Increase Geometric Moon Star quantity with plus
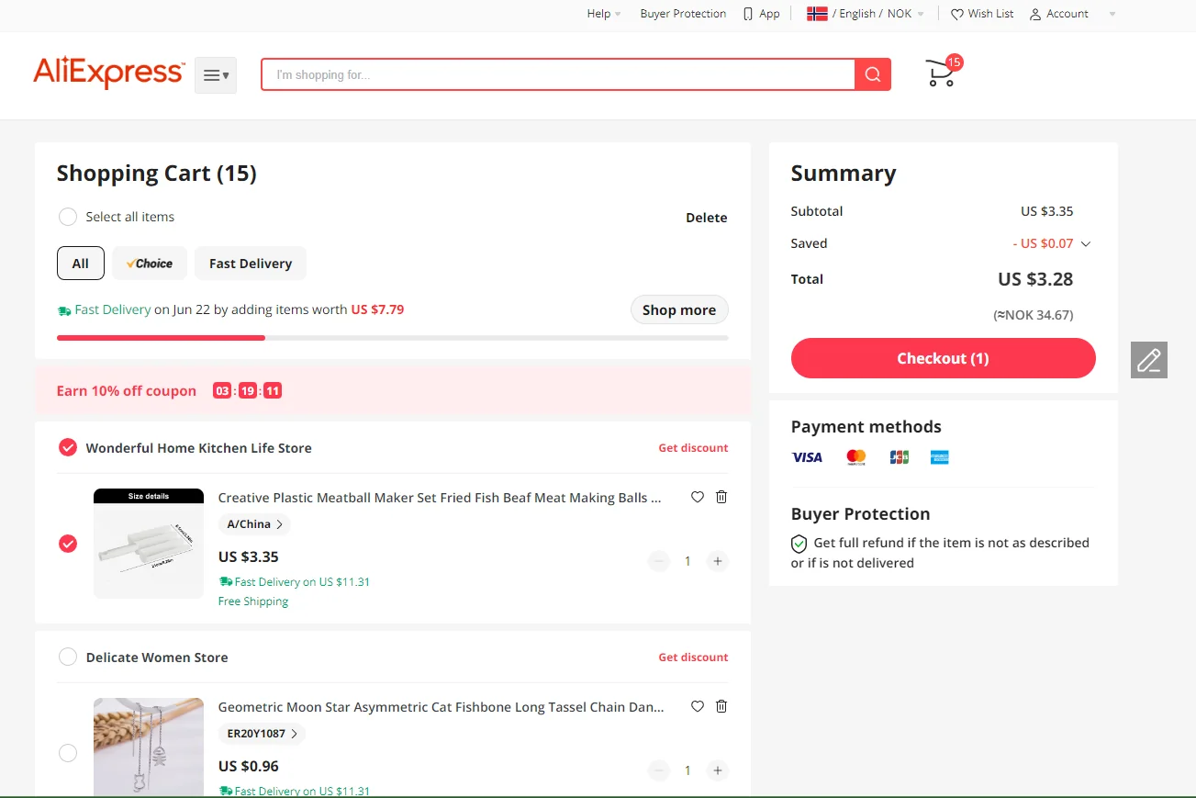 [x=718, y=770]
